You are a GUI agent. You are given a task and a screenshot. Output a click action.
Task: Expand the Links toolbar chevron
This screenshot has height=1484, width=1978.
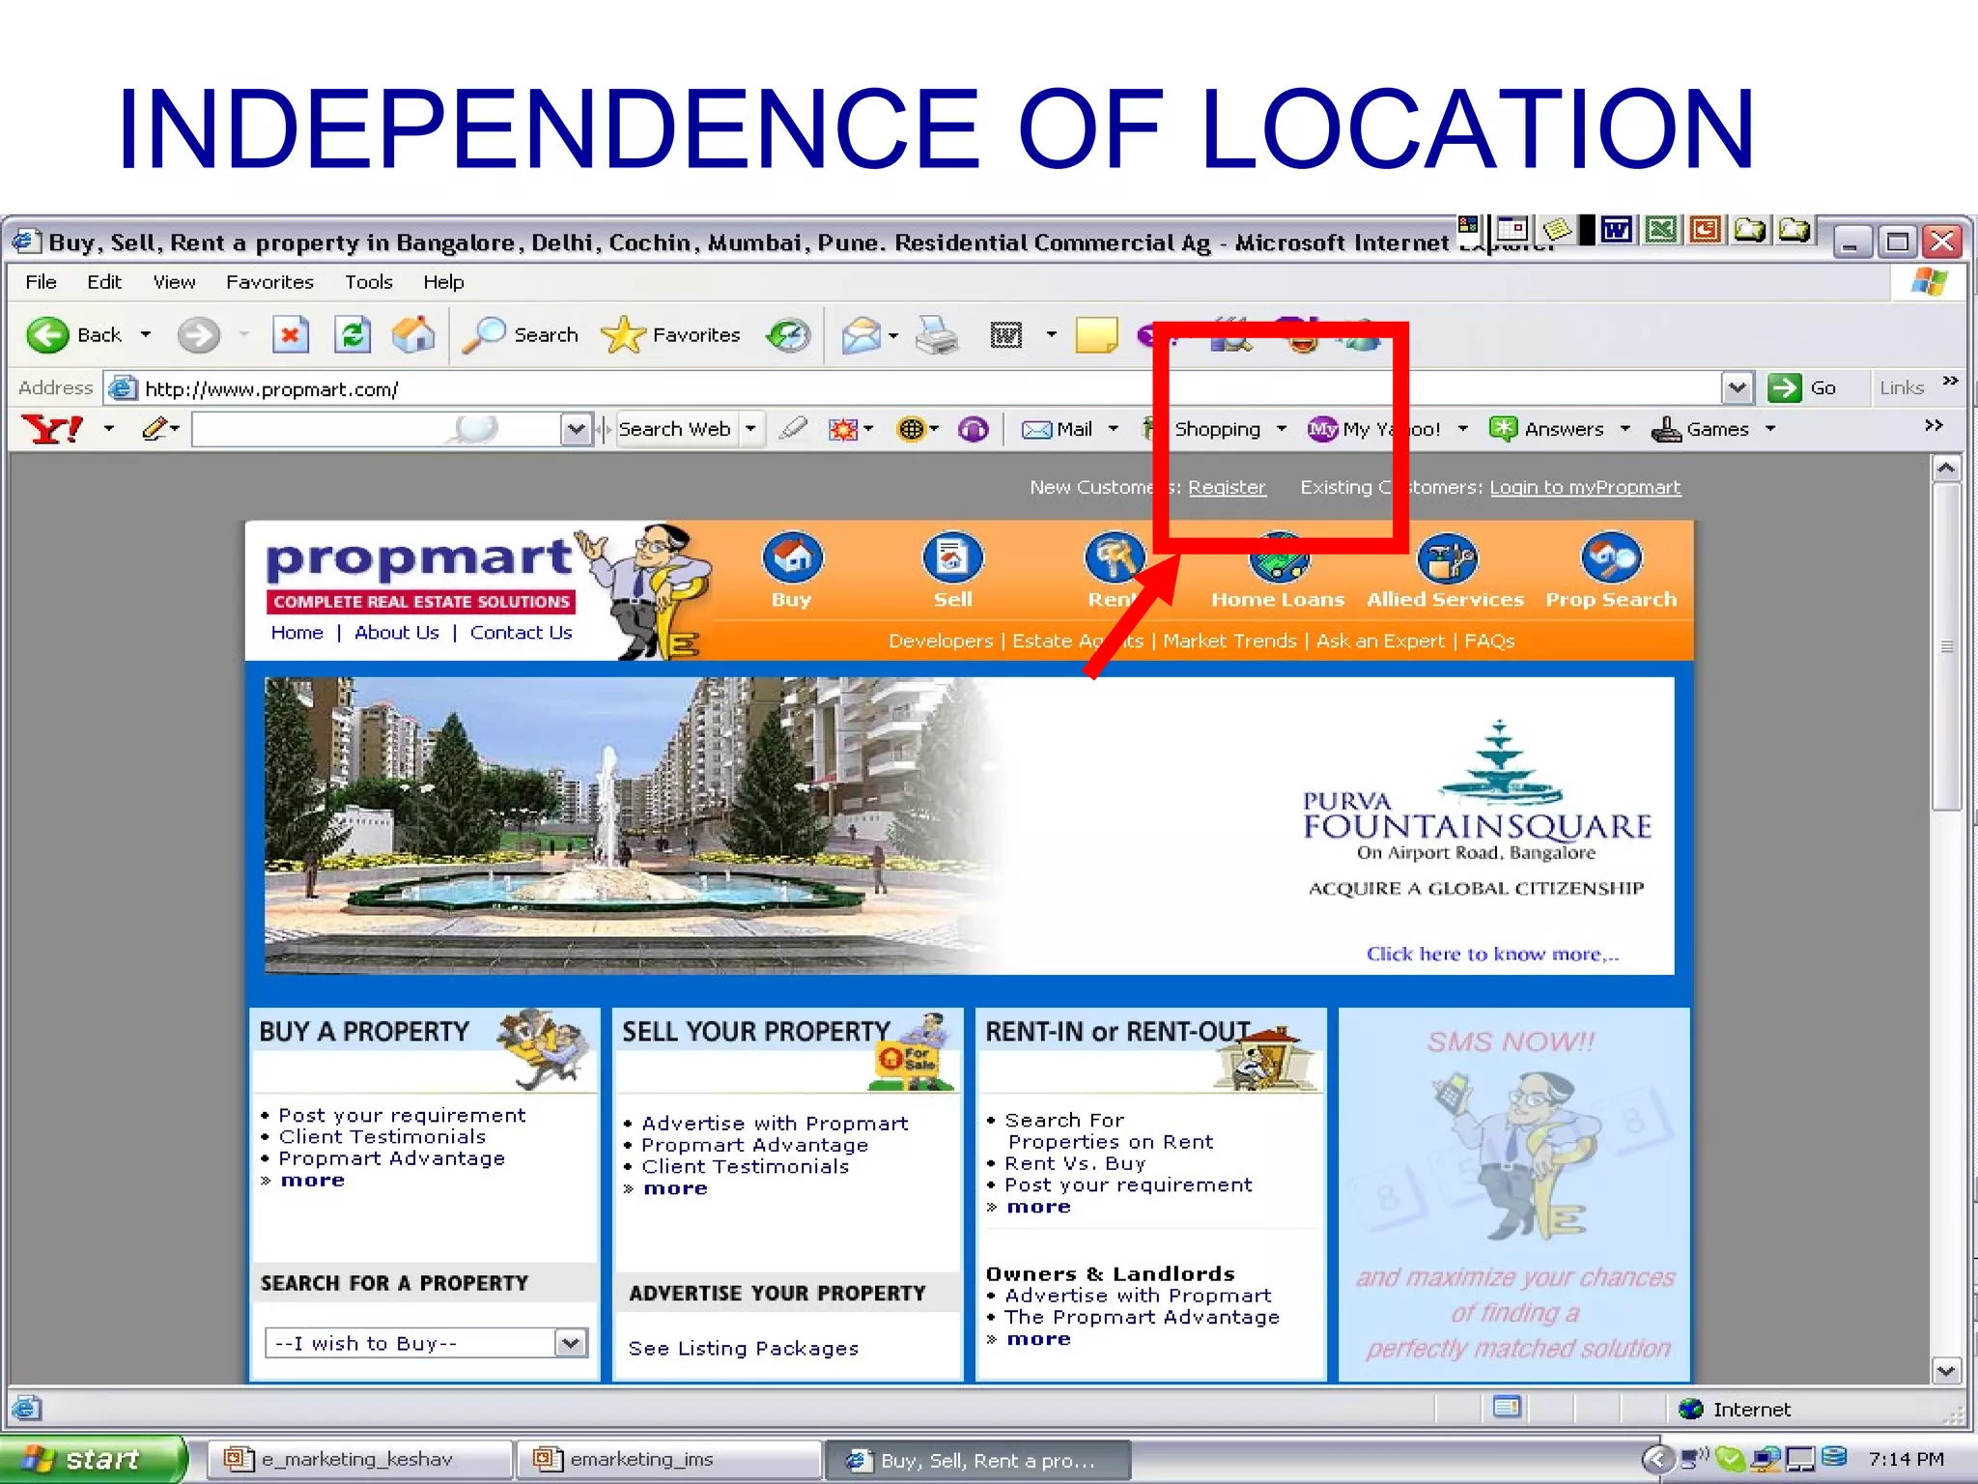click(1951, 381)
